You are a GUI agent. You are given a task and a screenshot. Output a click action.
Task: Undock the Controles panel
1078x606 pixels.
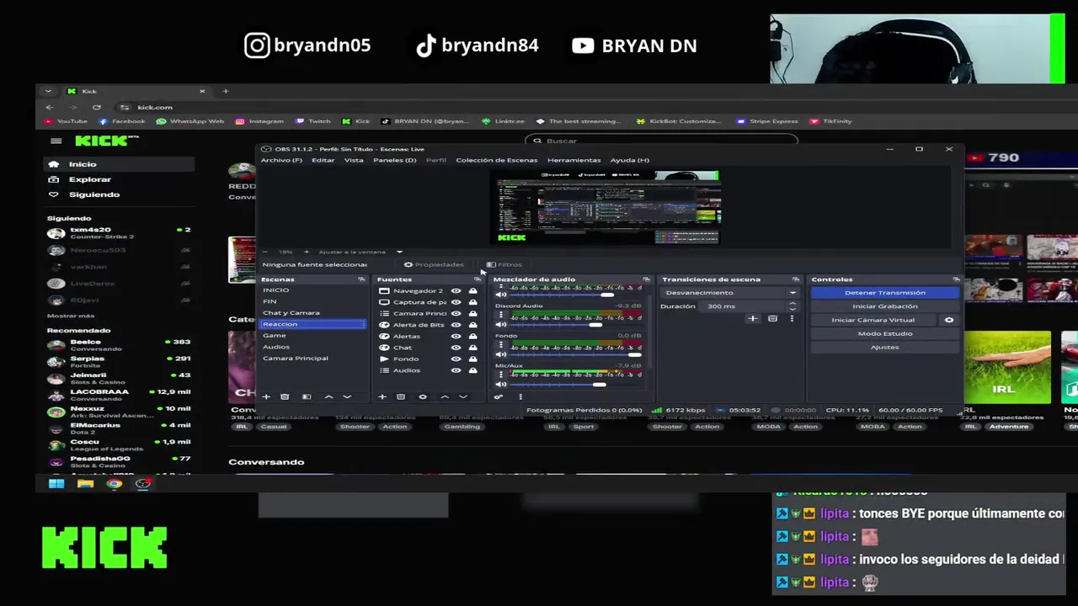956,279
